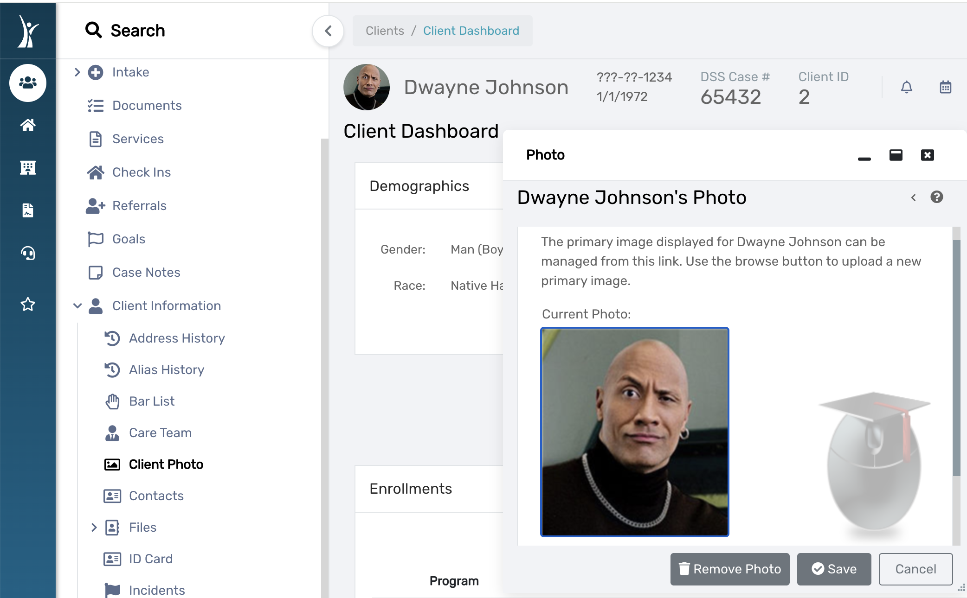Click the headset support icon

tap(28, 253)
